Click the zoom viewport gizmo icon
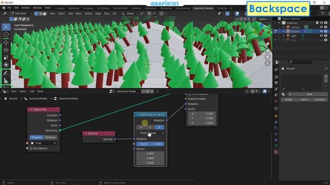Viewport: 330px width, 185px height. click(x=268, y=44)
